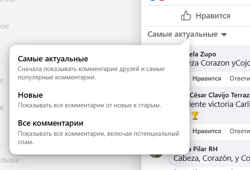Screen dimensions: 250x170
Task: Reply to César Clavijo's comment
Action: (240, 131)
